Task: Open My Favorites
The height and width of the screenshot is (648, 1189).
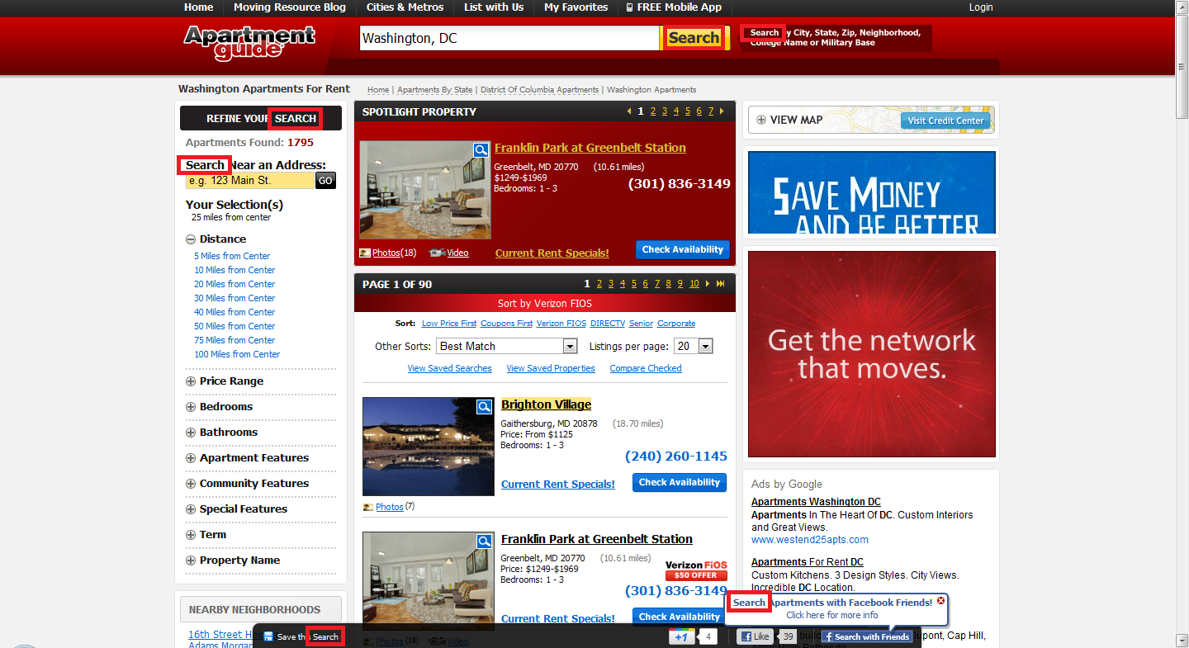Action: [576, 7]
